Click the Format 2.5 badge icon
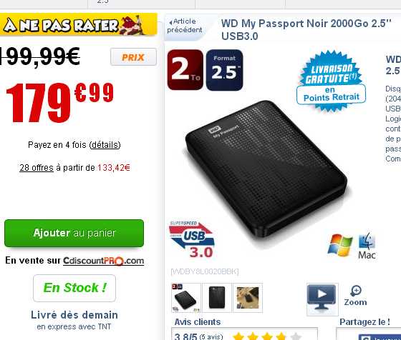 tap(224, 70)
